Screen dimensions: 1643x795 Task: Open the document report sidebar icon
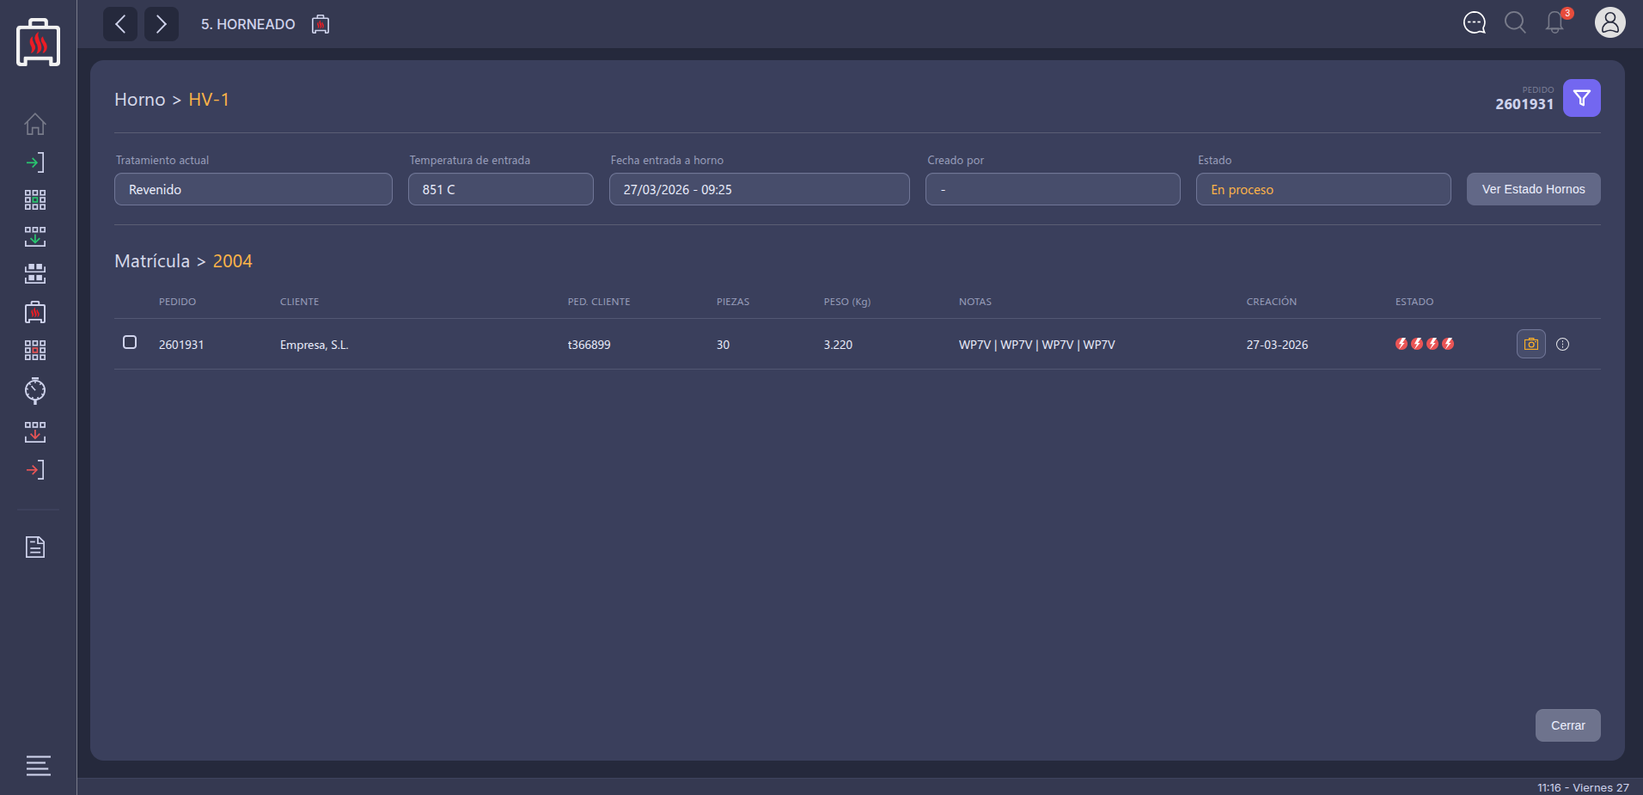pyautogui.click(x=35, y=547)
